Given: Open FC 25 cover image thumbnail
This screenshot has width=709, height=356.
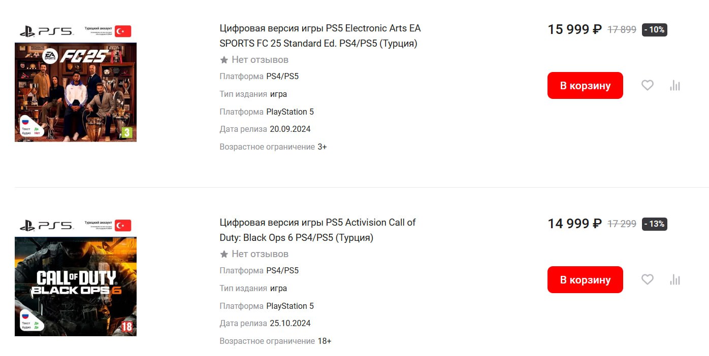Looking at the screenshot, I should click(76, 92).
